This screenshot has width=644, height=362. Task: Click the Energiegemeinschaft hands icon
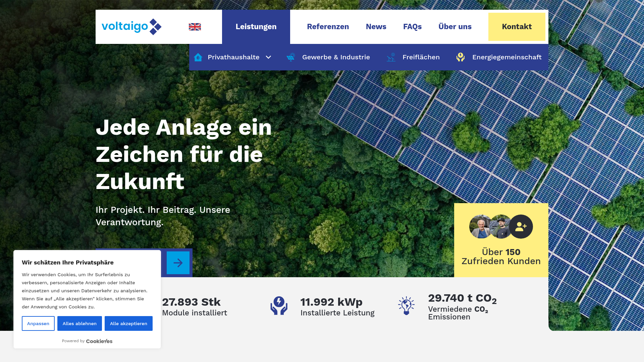461,57
